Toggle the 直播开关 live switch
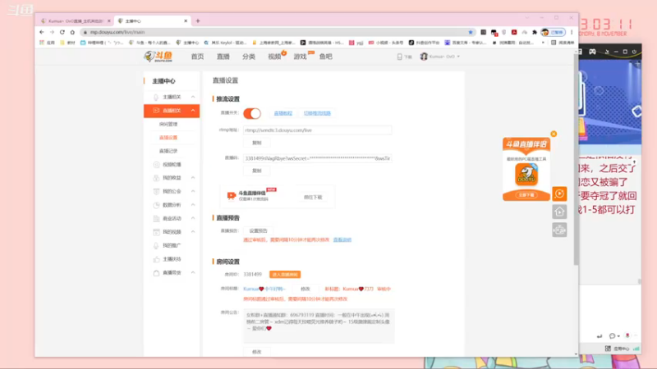The width and height of the screenshot is (657, 369). 252,113
